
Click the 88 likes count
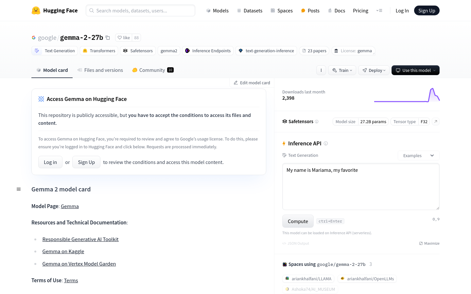[x=136, y=38]
